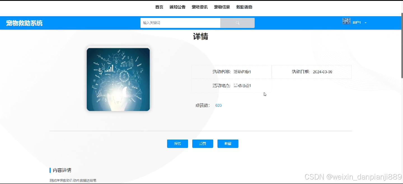Open the 宠物资讯 menu item
The width and height of the screenshot is (403, 184).
coord(200,7)
